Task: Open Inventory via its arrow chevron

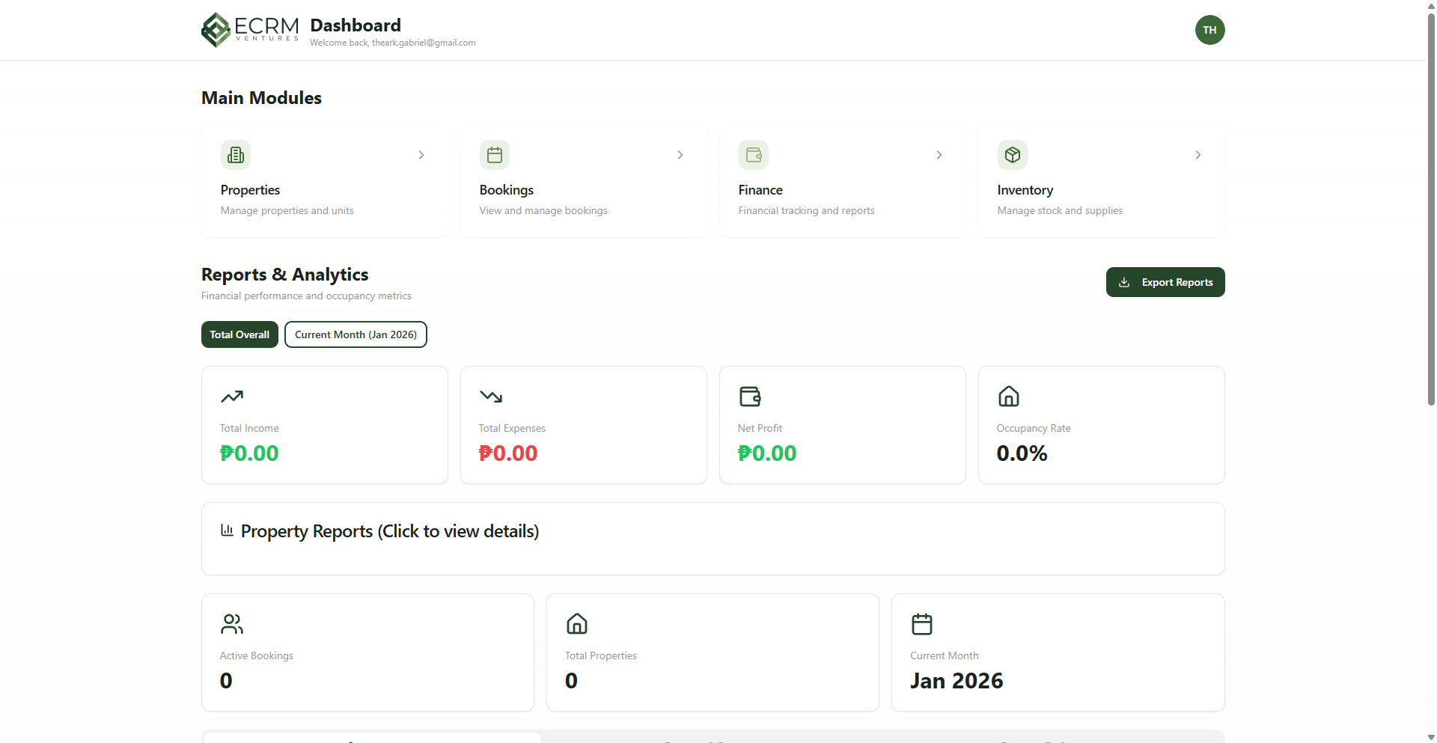Action: pyautogui.click(x=1198, y=155)
